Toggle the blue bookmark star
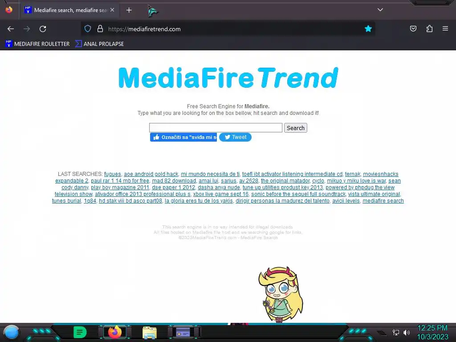This screenshot has height=342, width=456. pos(368,29)
